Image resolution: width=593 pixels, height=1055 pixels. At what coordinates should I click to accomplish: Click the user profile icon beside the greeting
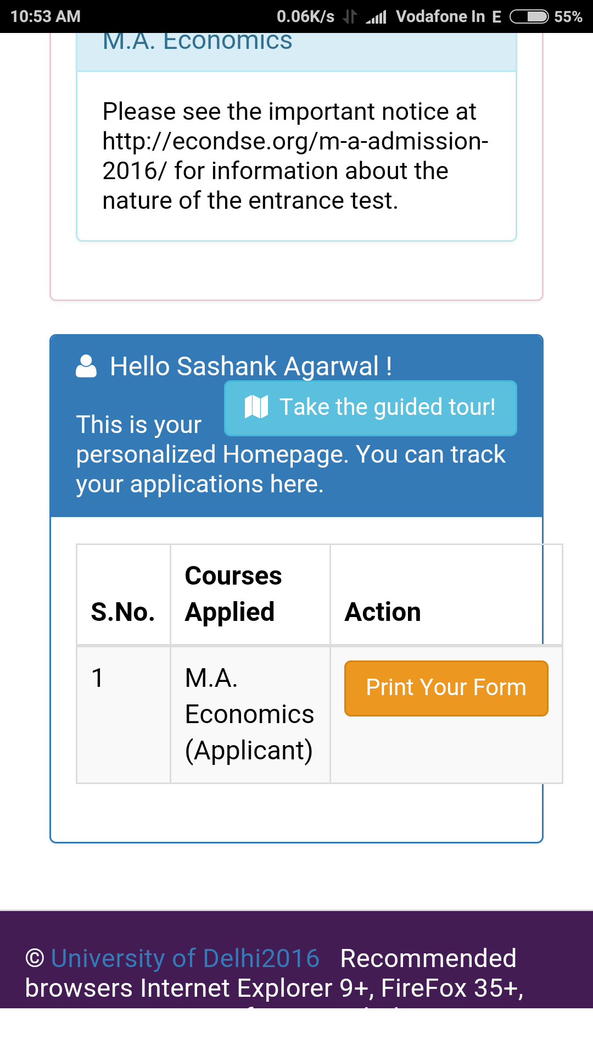(86, 367)
